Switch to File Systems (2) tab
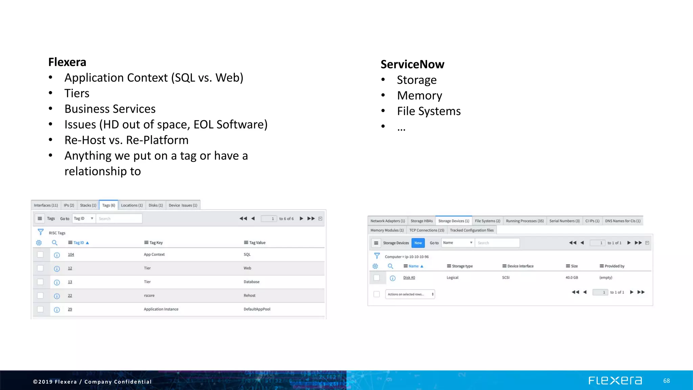Viewport: 693px width, 390px height. (488, 221)
